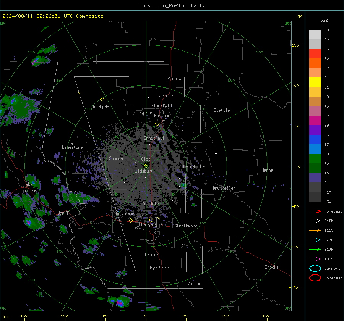Image resolution: width=344 pixels, height=321 pixels.
Task: Click the Limestone label
Action: click(72, 147)
